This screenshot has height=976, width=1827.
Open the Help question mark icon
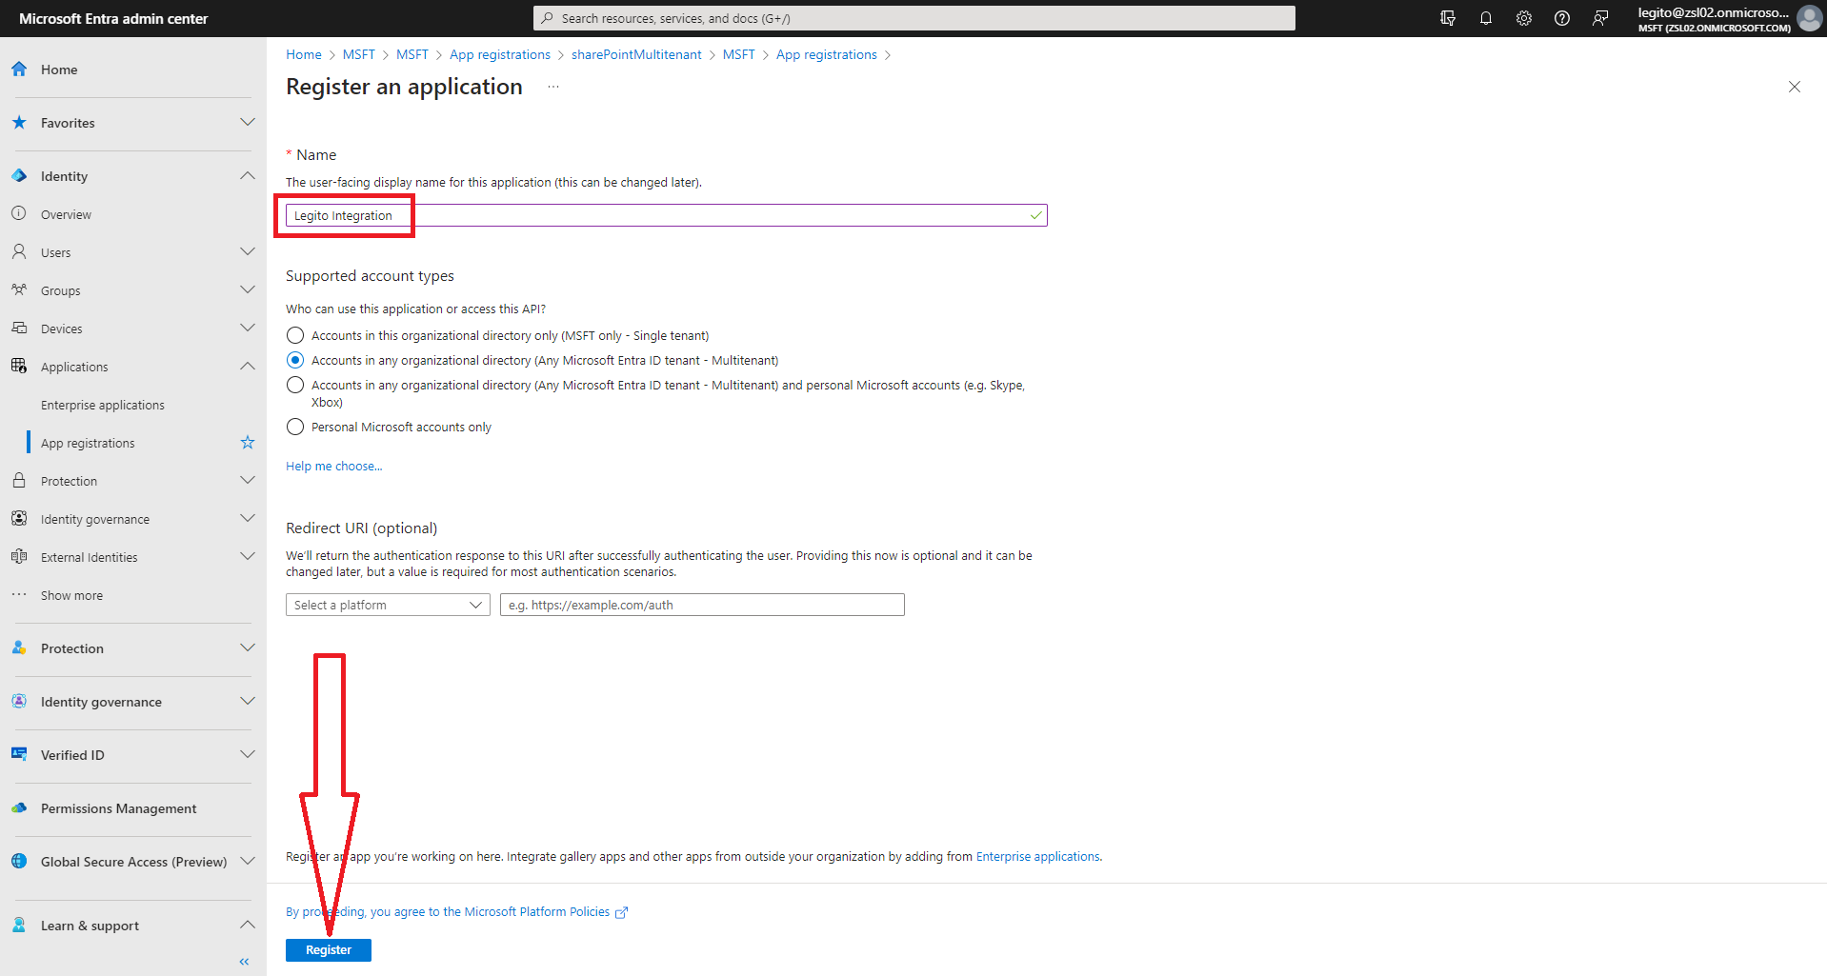[x=1562, y=18]
